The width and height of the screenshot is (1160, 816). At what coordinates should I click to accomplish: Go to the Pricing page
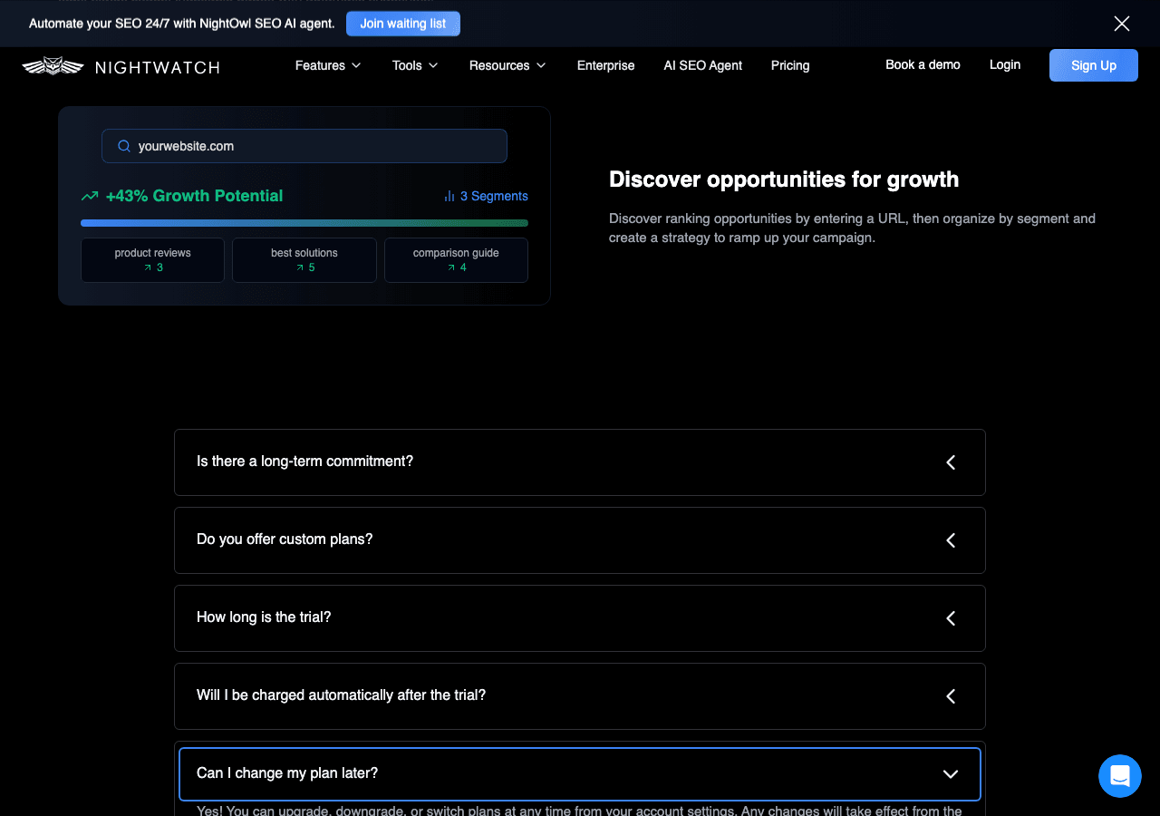click(x=790, y=65)
